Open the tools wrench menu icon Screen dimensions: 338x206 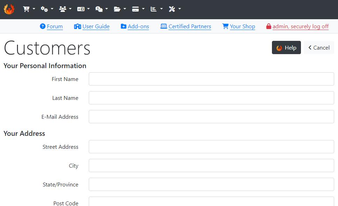coord(172,9)
